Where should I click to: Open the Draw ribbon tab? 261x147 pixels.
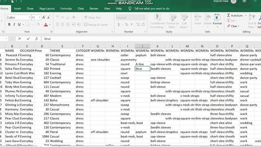pyautogui.click(x=30, y=9)
